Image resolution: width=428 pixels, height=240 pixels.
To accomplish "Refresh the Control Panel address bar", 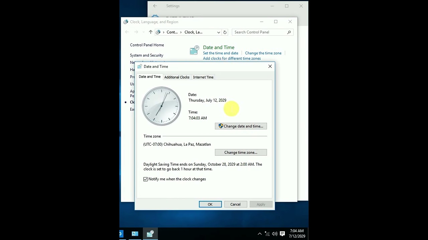I will 225,32.
